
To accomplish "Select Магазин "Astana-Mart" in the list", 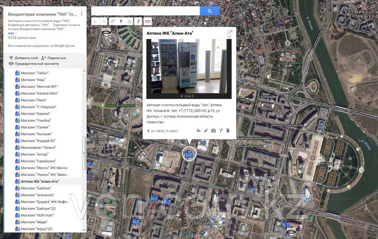I will (x=37, y=93).
